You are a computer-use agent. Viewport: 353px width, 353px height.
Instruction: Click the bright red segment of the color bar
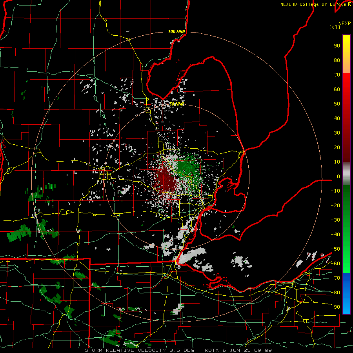click(x=346, y=81)
